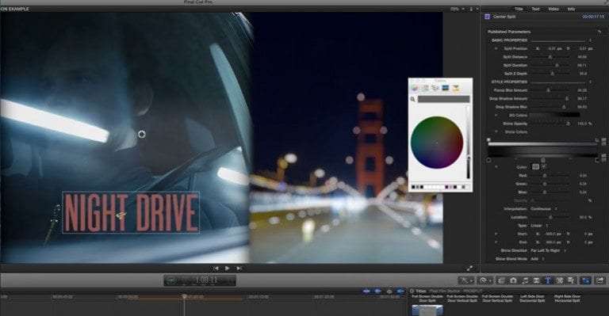Toggle the timeline solo icon
Screen dimensions: 609x316
pos(389,291)
